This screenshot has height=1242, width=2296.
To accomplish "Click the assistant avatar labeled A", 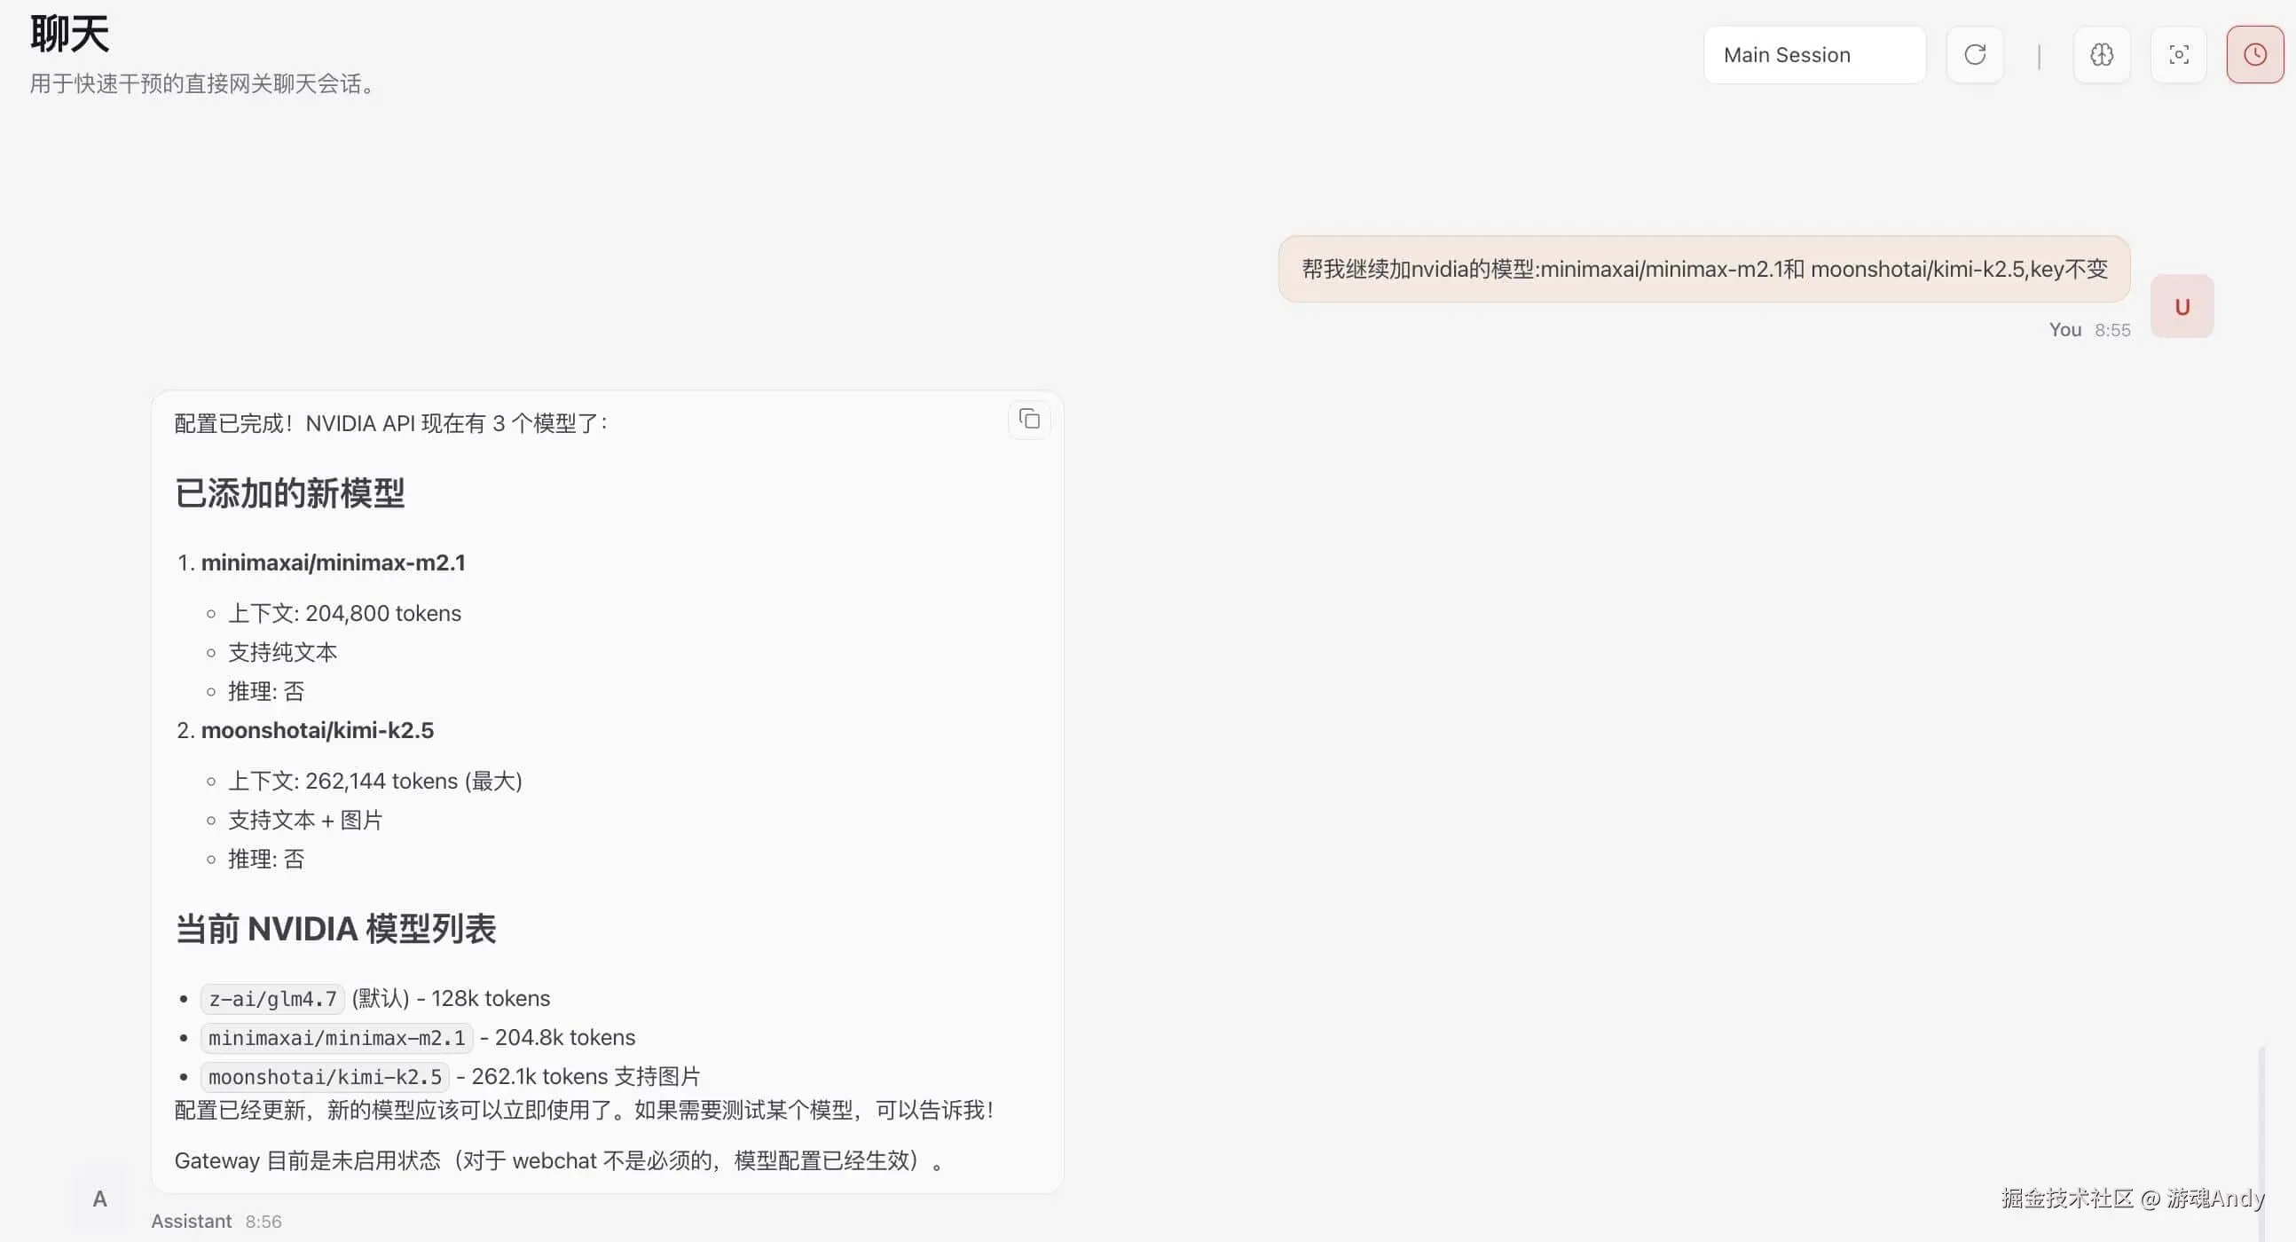I will pos(99,1199).
